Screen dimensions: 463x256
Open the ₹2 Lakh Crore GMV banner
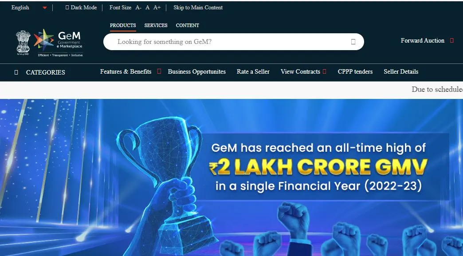coord(231,177)
